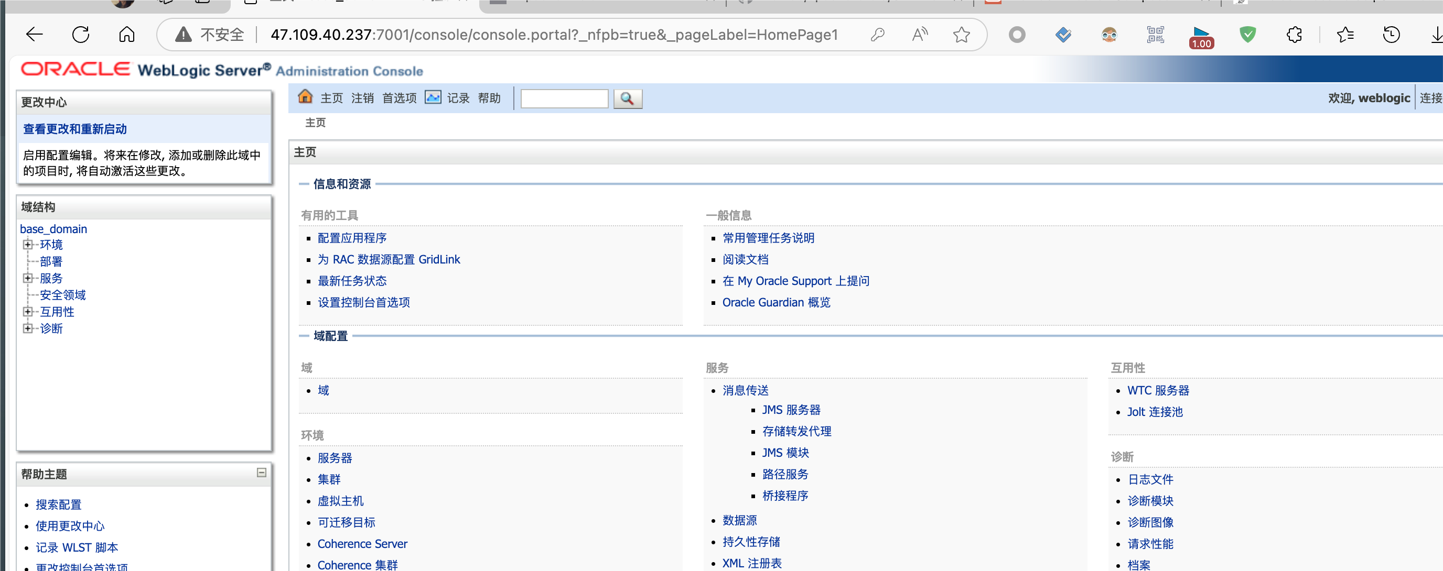Expand the 诊断 tree node
This screenshot has height=571, width=1443.
[27, 328]
